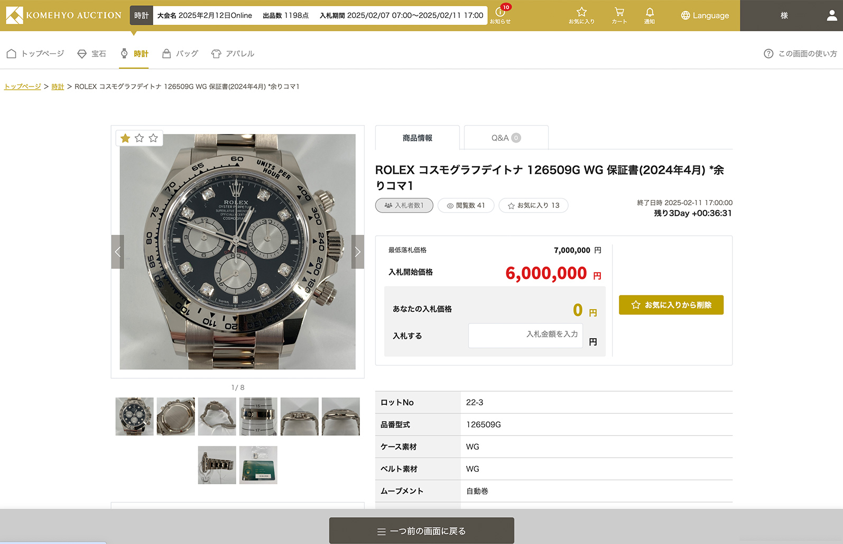Toggle the お気に入り 13 favorite pill
The width and height of the screenshot is (843, 544).
point(533,205)
